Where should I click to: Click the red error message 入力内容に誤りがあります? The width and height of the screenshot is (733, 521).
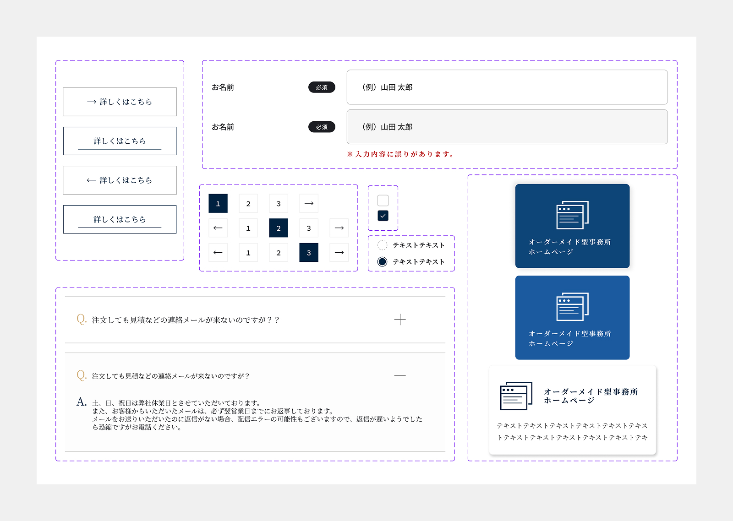pyautogui.click(x=401, y=154)
